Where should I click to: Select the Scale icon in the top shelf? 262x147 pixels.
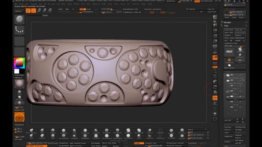(45, 11)
